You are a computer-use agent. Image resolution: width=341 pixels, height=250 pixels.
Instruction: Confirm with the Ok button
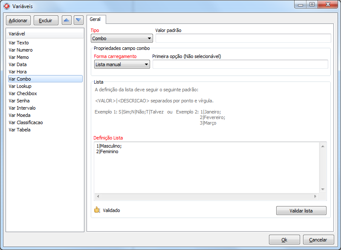(284, 240)
